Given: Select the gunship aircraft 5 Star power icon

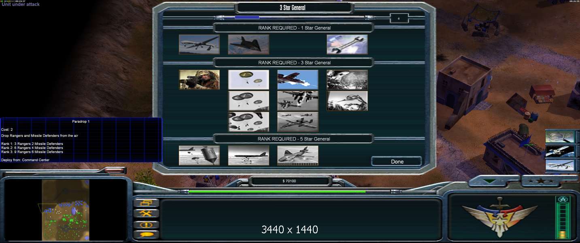Looking at the screenshot, I should click(x=298, y=156).
